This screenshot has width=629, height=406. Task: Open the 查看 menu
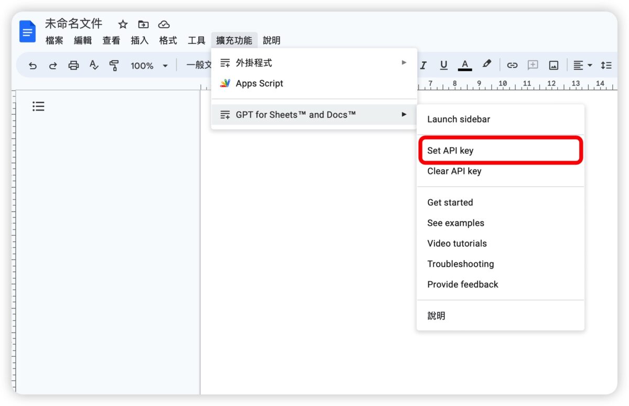(x=111, y=40)
